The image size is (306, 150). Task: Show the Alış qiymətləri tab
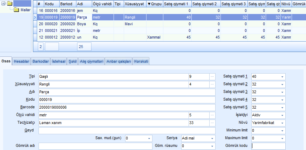pyautogui.click(x=91, y=61)
